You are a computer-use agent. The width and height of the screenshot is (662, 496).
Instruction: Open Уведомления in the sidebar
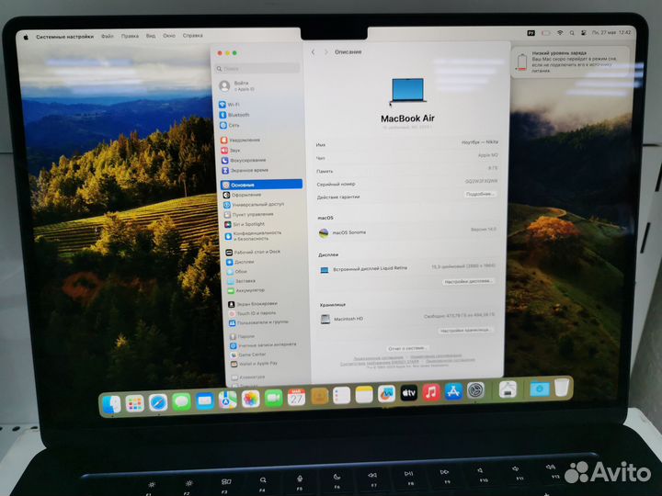click(x=240, y=140)
